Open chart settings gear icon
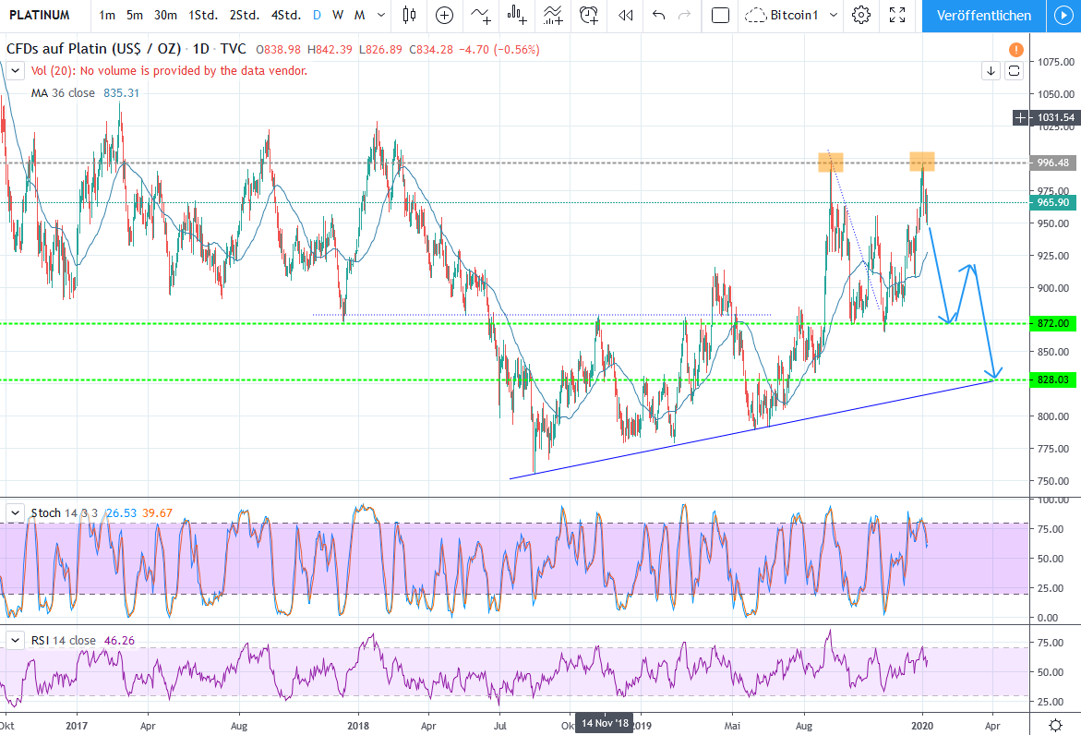1081x735 pixels. tap(861, 15)
